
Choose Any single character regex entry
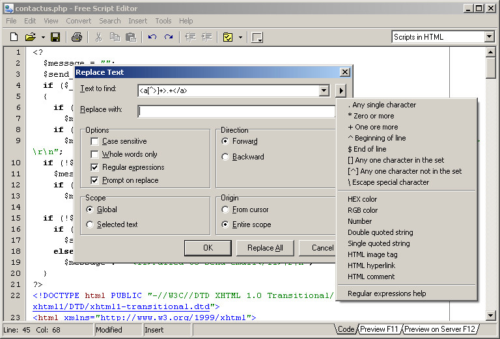(407, 105)
